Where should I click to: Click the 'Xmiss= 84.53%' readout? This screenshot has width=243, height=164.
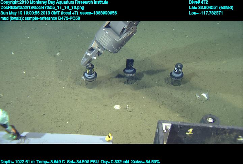click(x=145, y=162)
